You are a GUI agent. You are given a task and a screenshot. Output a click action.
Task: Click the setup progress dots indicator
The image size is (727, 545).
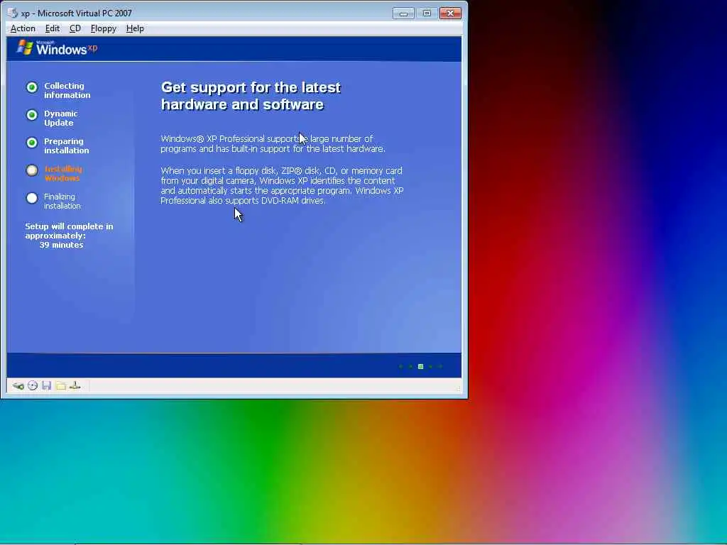click(x=420, y=367)
